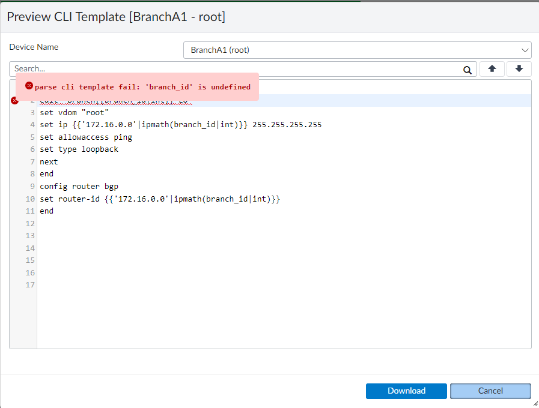539x408 pixels.
Task: Jump to previous match with up arrow
Action: [x=492, y=69]
